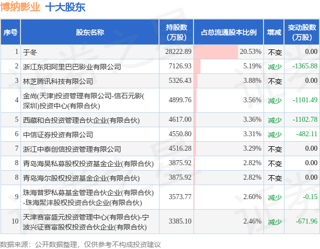This screenshot has width=320, height=249.
Task: Click the 3.56% percentage cell
Action: pos(228,100)
